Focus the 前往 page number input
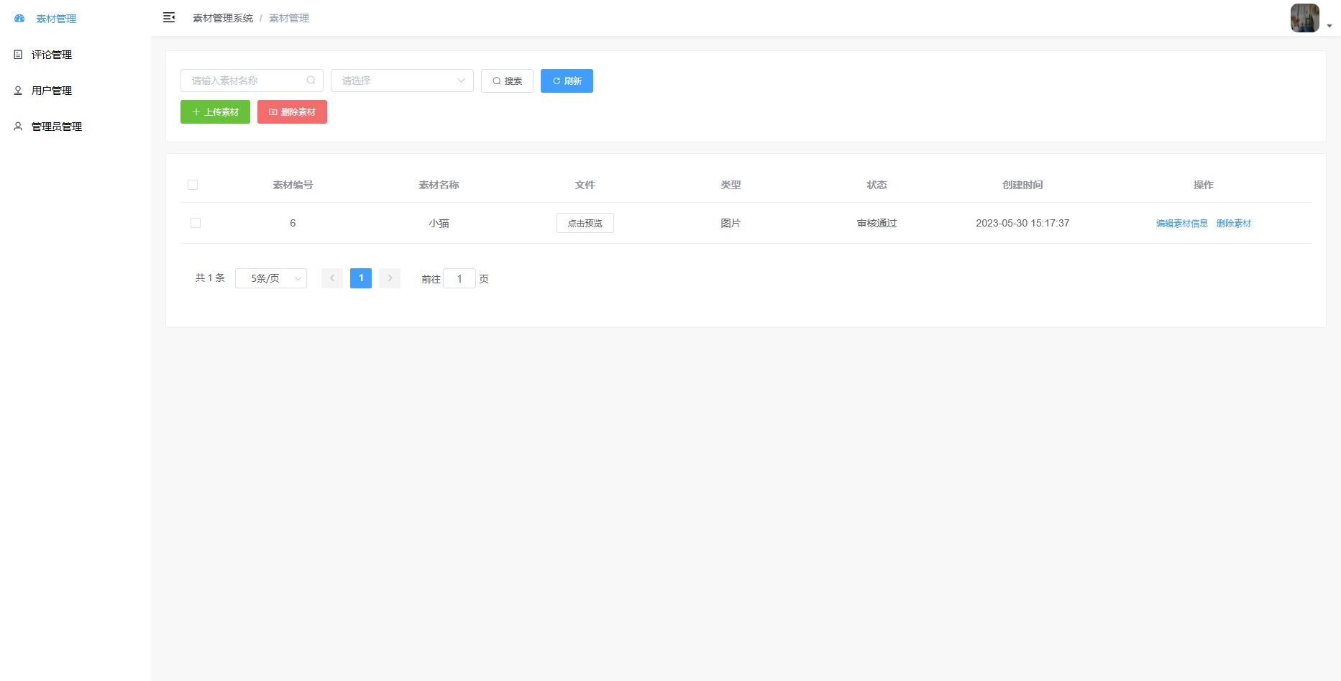Screen dimensions: 1341x681 [x=459, y=278]
